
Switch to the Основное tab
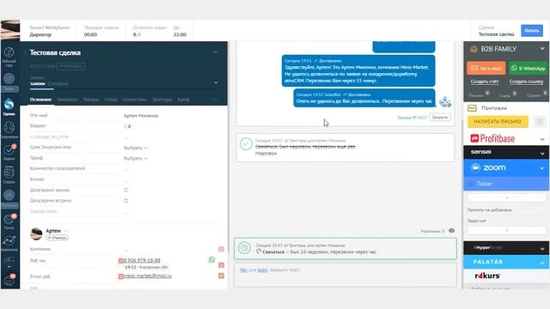[x=40, y=100]
